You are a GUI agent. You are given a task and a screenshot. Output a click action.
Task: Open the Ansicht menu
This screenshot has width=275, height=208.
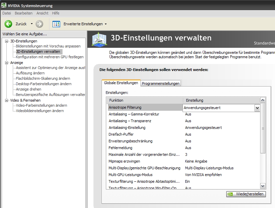[42, 13]
